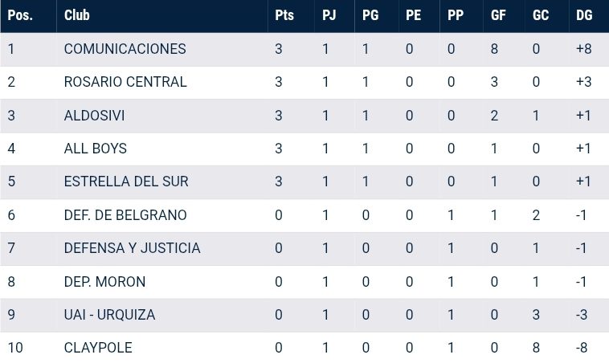Click the Pos. column header
Image resolution: width=609 pixels, height=363 pixels.
tap(19, 16)
